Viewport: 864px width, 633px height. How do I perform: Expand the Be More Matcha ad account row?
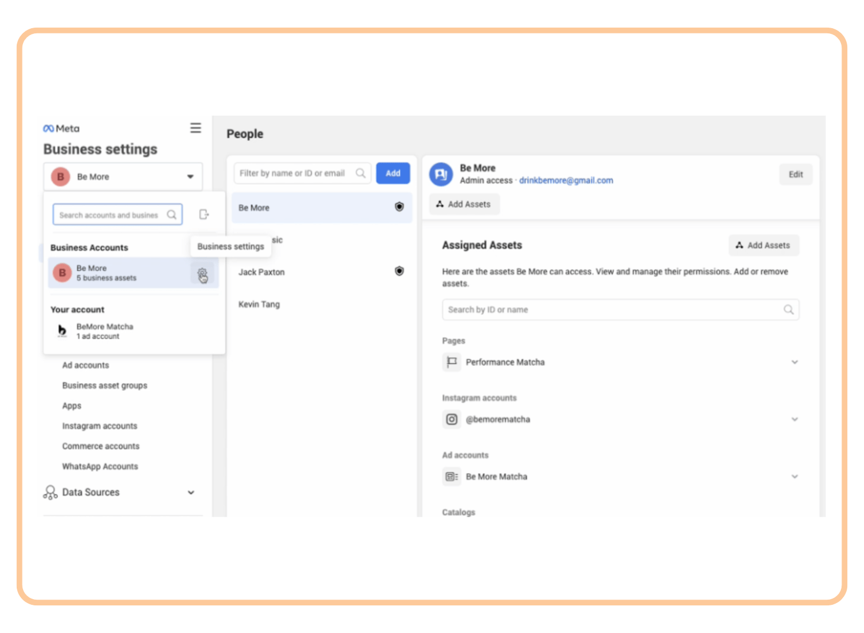point(795,476)
